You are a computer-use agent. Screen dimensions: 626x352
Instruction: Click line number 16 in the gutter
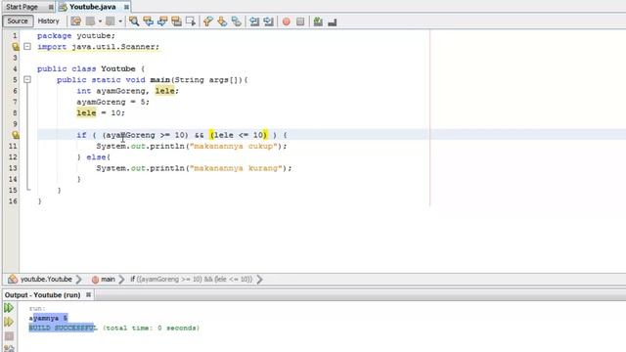coord(13,201)
